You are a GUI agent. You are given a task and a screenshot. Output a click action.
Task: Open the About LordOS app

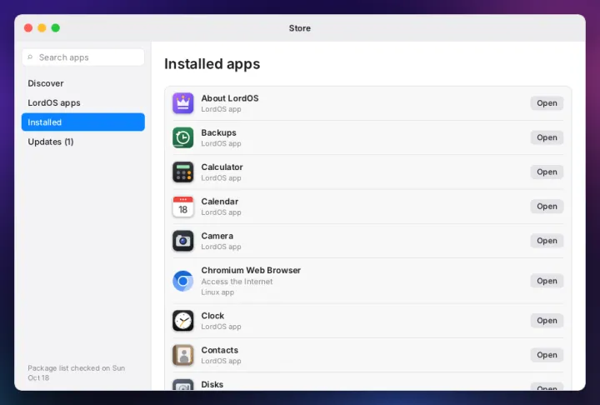547,103
